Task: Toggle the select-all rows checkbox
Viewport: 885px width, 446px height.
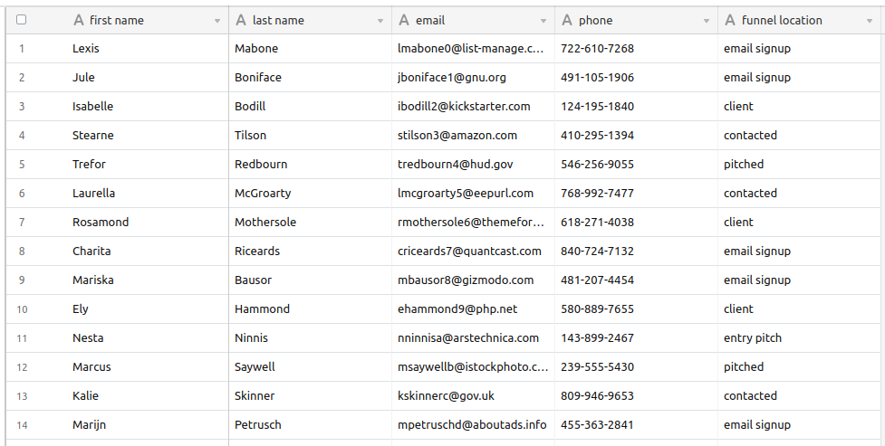Action: click(x=22, y=20)
